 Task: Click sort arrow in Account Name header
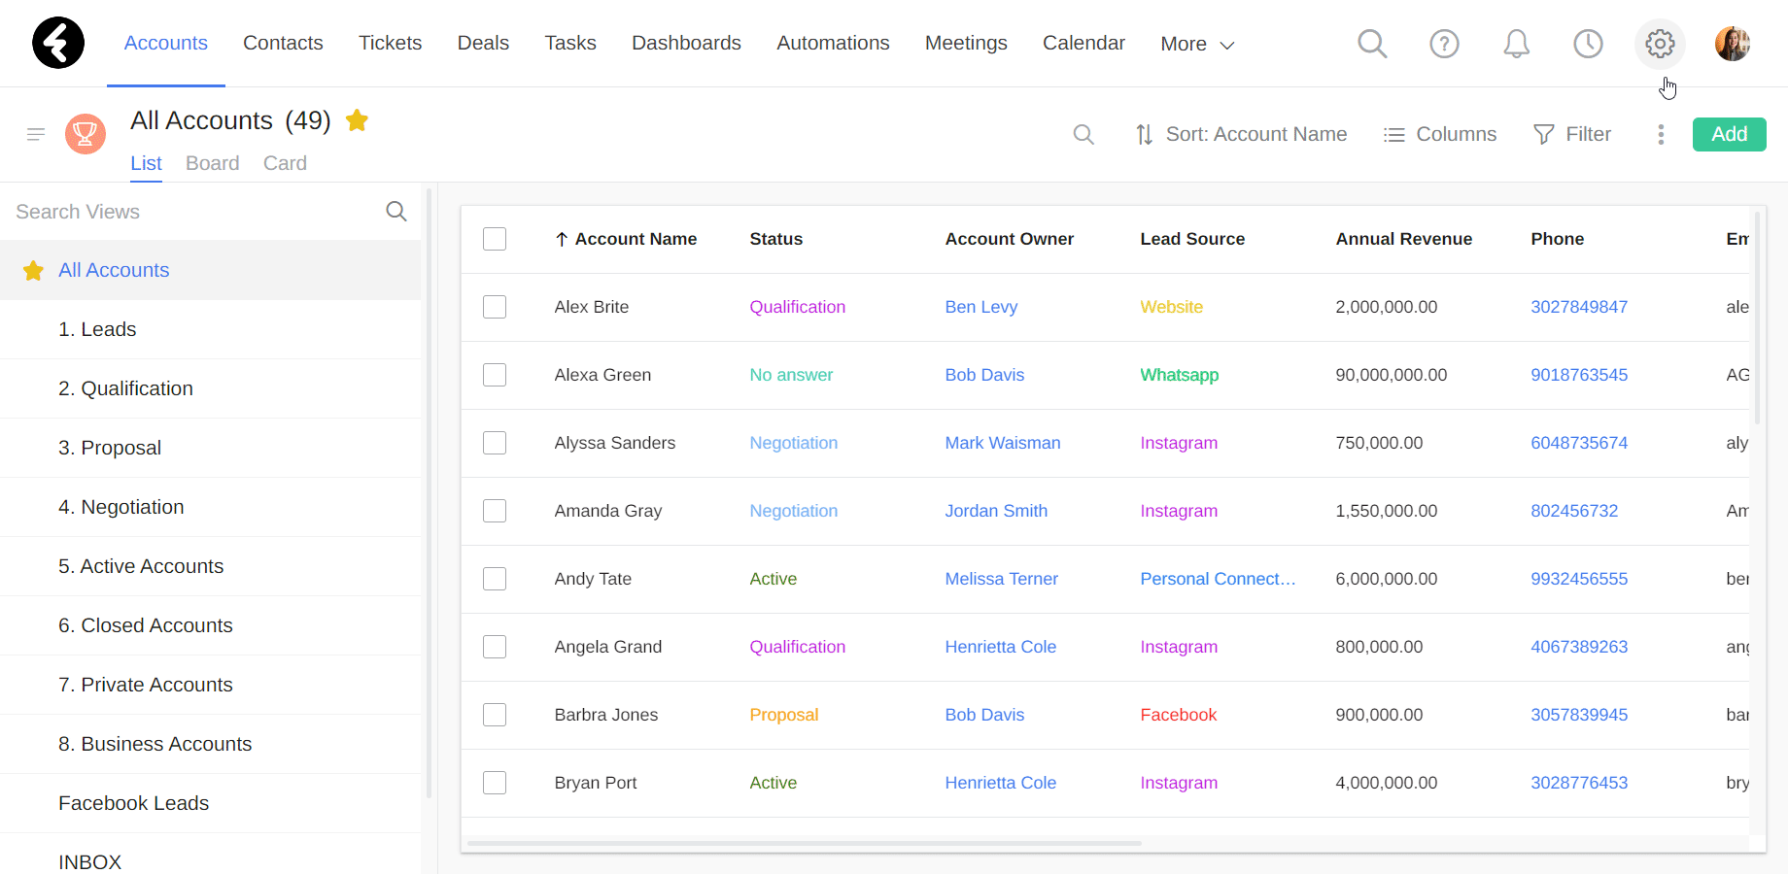[562, 239]
